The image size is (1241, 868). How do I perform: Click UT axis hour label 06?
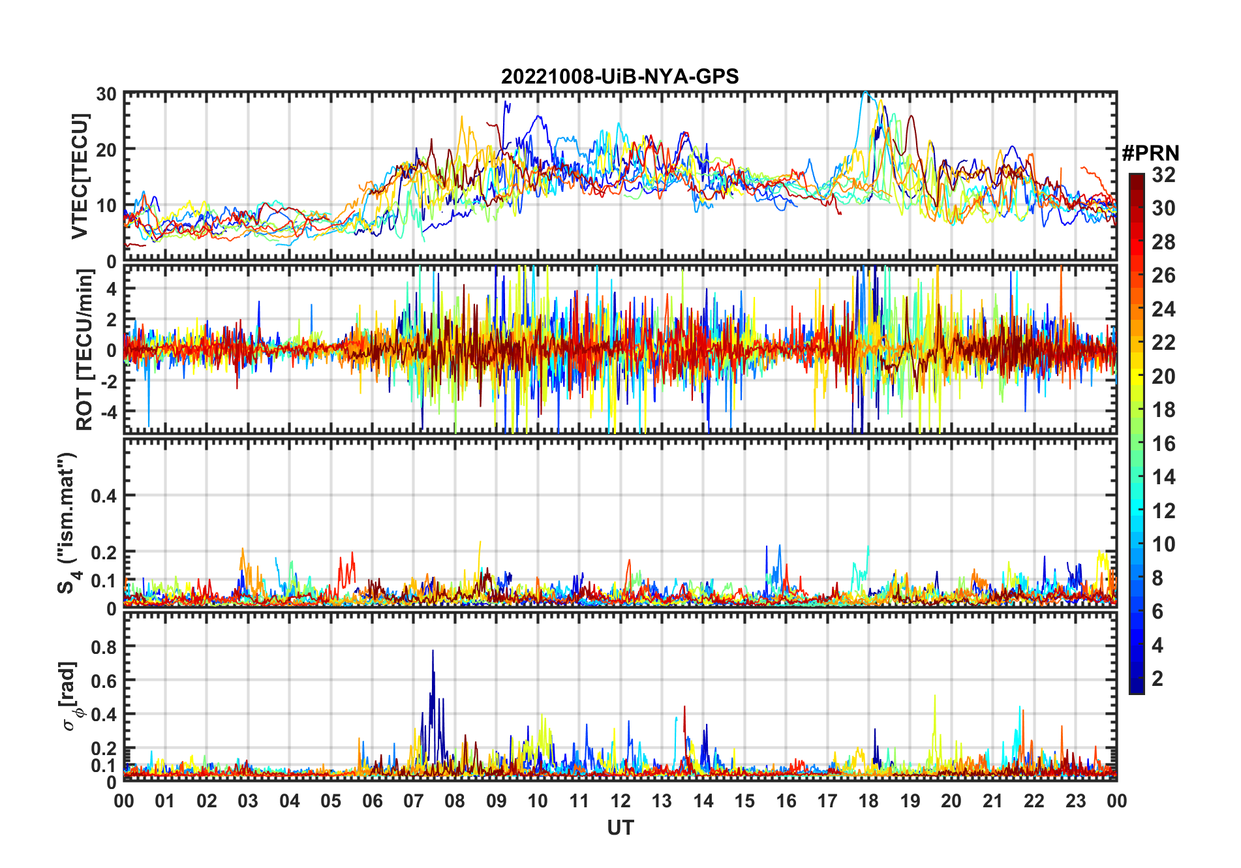pyautogui.click(x=373, y=801)
